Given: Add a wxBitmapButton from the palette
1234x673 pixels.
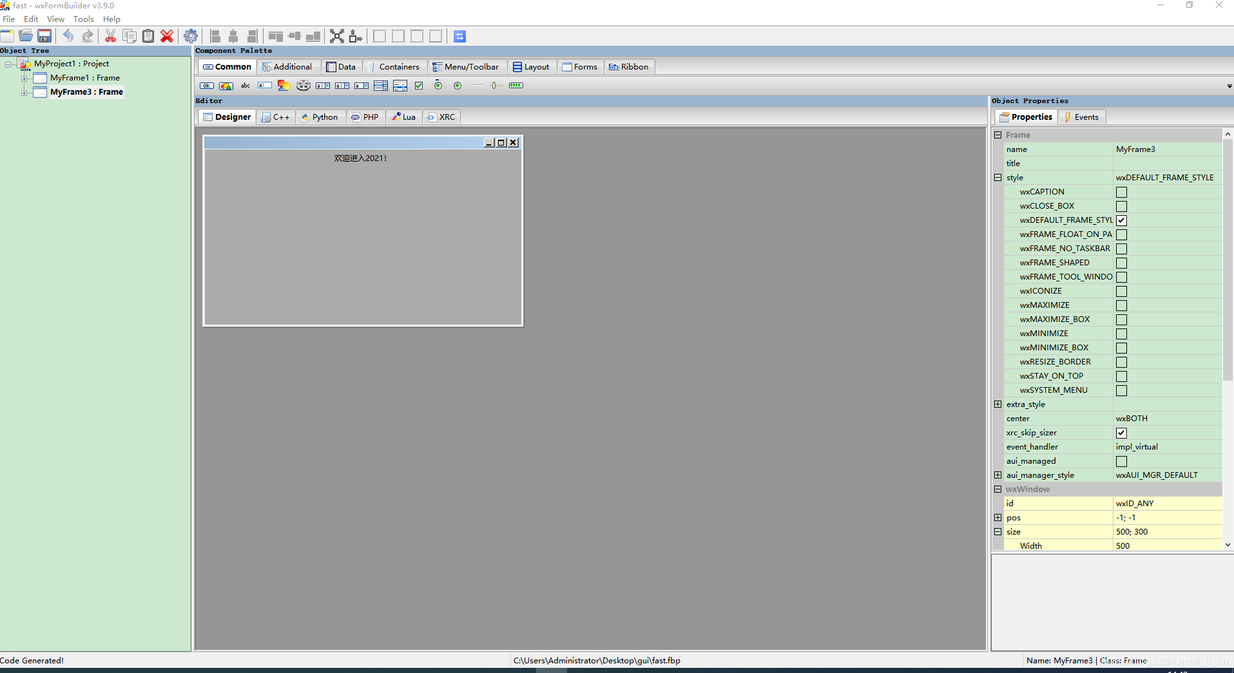Looking at the screenshot, I should [x=226, y=86].
